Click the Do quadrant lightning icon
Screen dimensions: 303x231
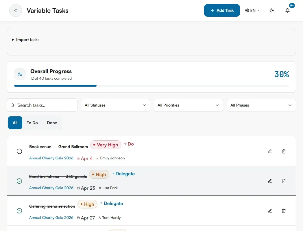(x=125, y=144)
